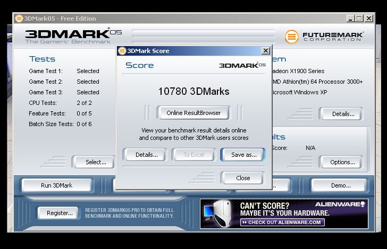Save the score with Save as...

click(243, 155)
